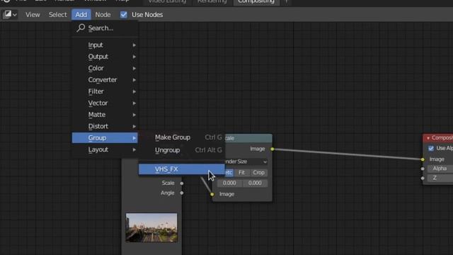Add the VHS_FX group node

[182, 169]
